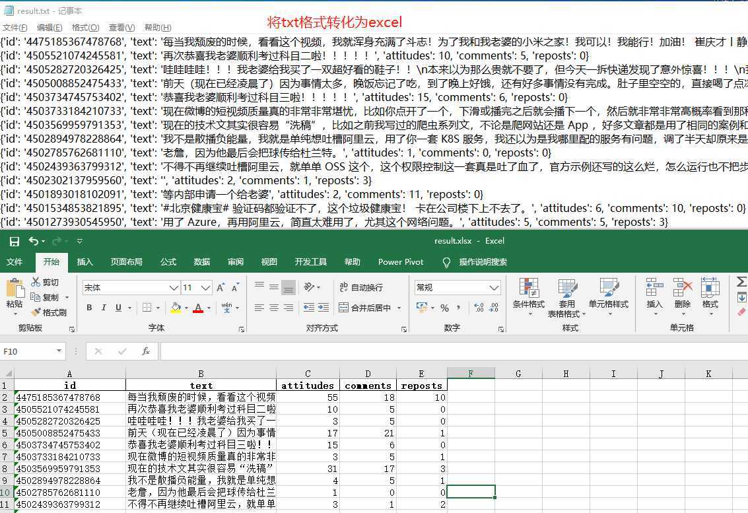Click the Paste clipboard icon
Screen dimensions: 748x513
click(15, 288)
